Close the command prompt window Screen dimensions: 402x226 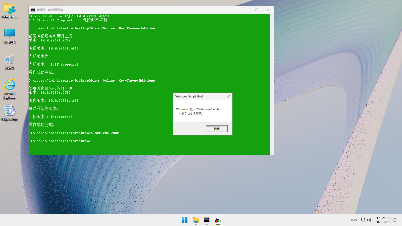pos(268,10)
